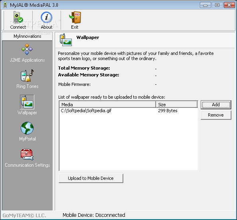Click the Add button
The width and height of the screenshot is (237, 220).
(216, 105)
